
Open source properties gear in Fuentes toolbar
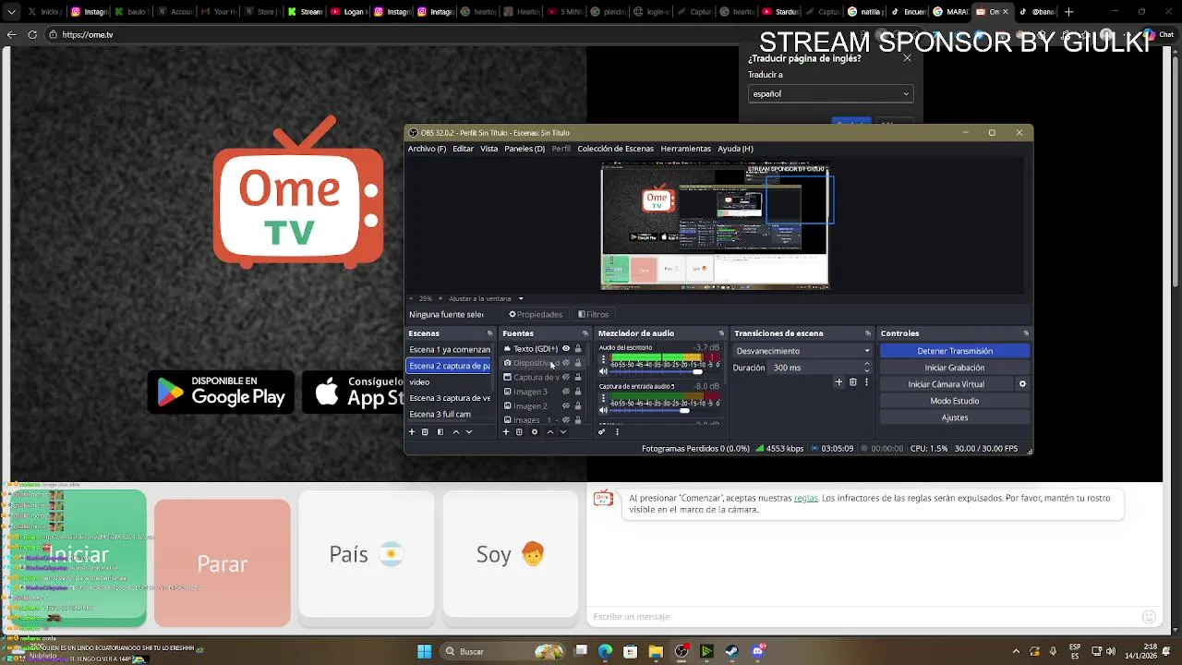pos(535,432)
